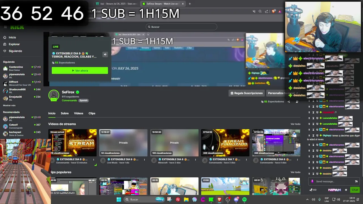
Task: Click the browser share page icon
Action: click(x=267, y=11)
